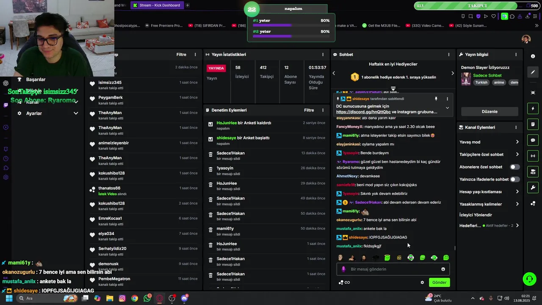Open the green headset support bubble
Screen dimensions: 542x305
pos(529,279)
